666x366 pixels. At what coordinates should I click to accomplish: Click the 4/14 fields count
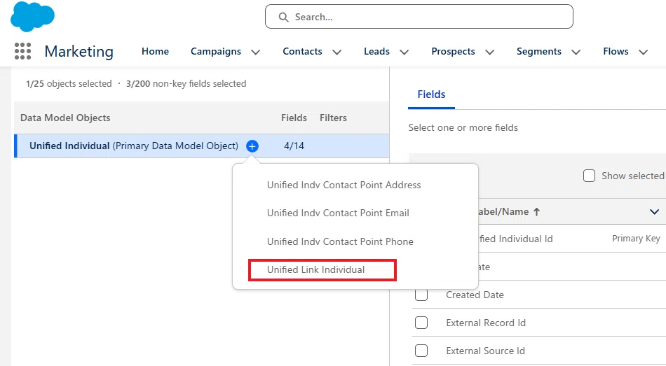[294, 146]
